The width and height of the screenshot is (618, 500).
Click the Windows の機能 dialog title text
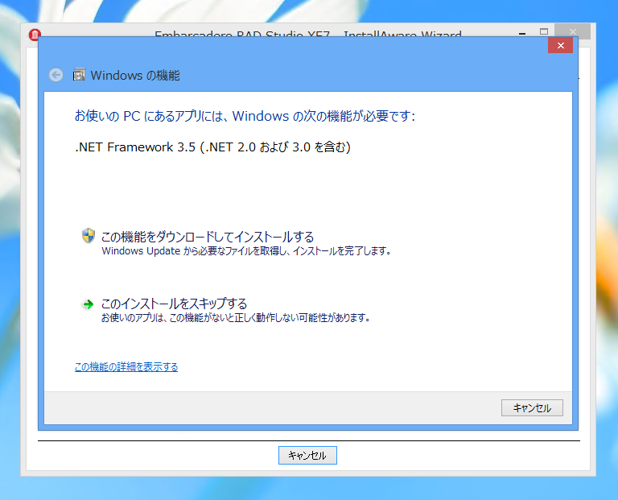[135, 75]
